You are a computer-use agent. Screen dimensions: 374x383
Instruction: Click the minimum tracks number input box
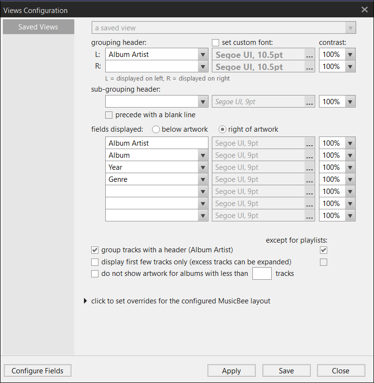(262, 274)
